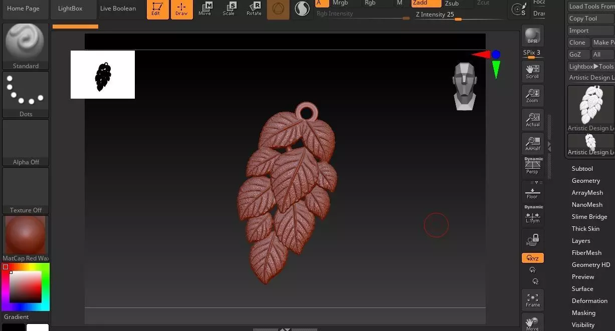Open the Visibility section

pyautogui.click(x=583, y=325)
